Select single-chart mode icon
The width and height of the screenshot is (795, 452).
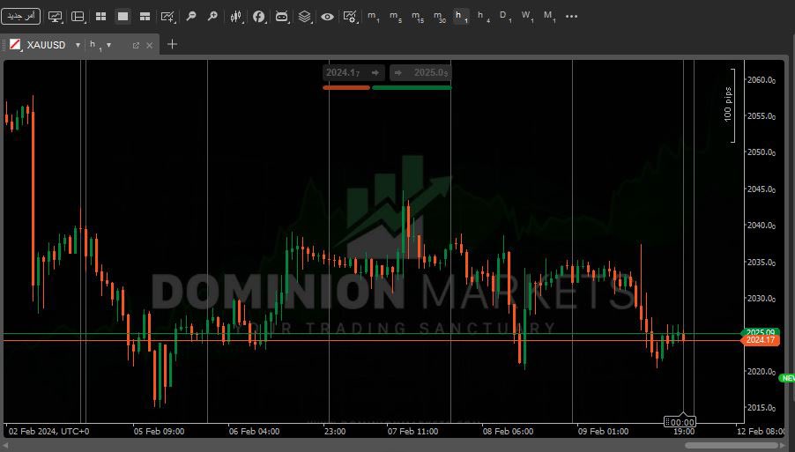click(x=123, y=17)
